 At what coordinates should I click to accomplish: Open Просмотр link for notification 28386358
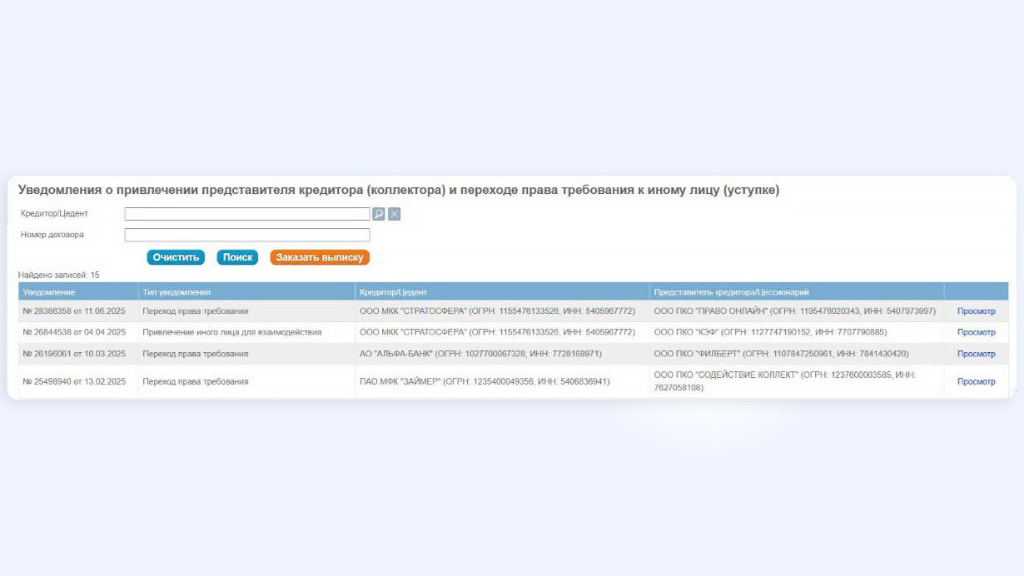976,311
